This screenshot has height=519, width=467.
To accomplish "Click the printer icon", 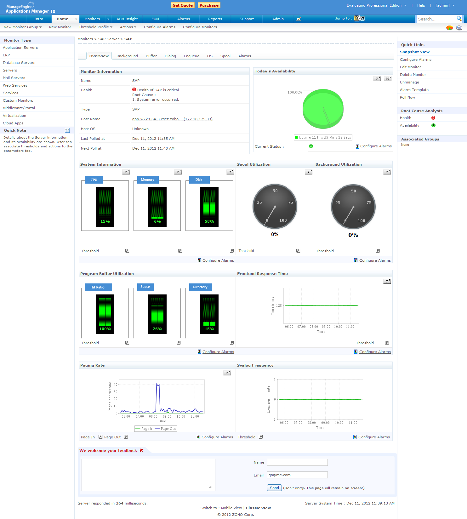I will (459, 28).
